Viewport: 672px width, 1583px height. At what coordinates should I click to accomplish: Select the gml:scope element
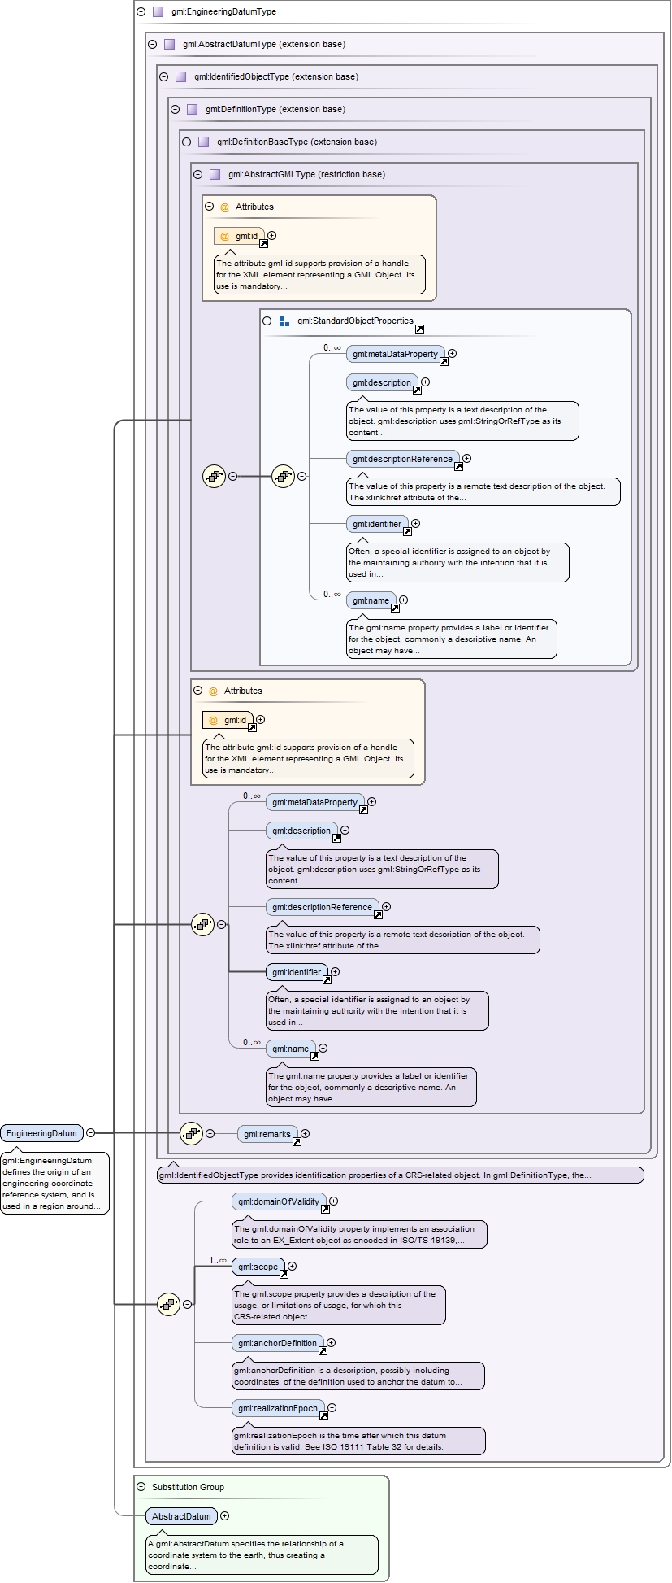[258, 1267]
